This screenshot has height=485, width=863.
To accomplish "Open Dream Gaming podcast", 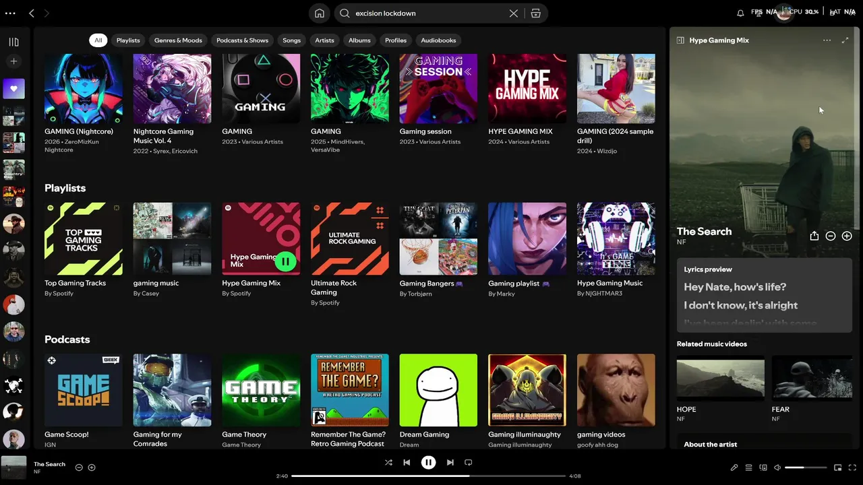I will click(x=438, y=401).
